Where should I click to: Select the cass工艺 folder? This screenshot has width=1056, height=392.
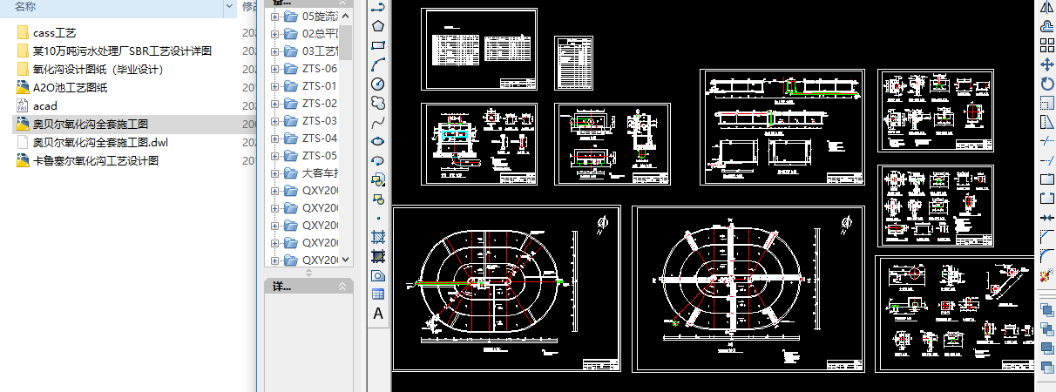click(55, 33)
